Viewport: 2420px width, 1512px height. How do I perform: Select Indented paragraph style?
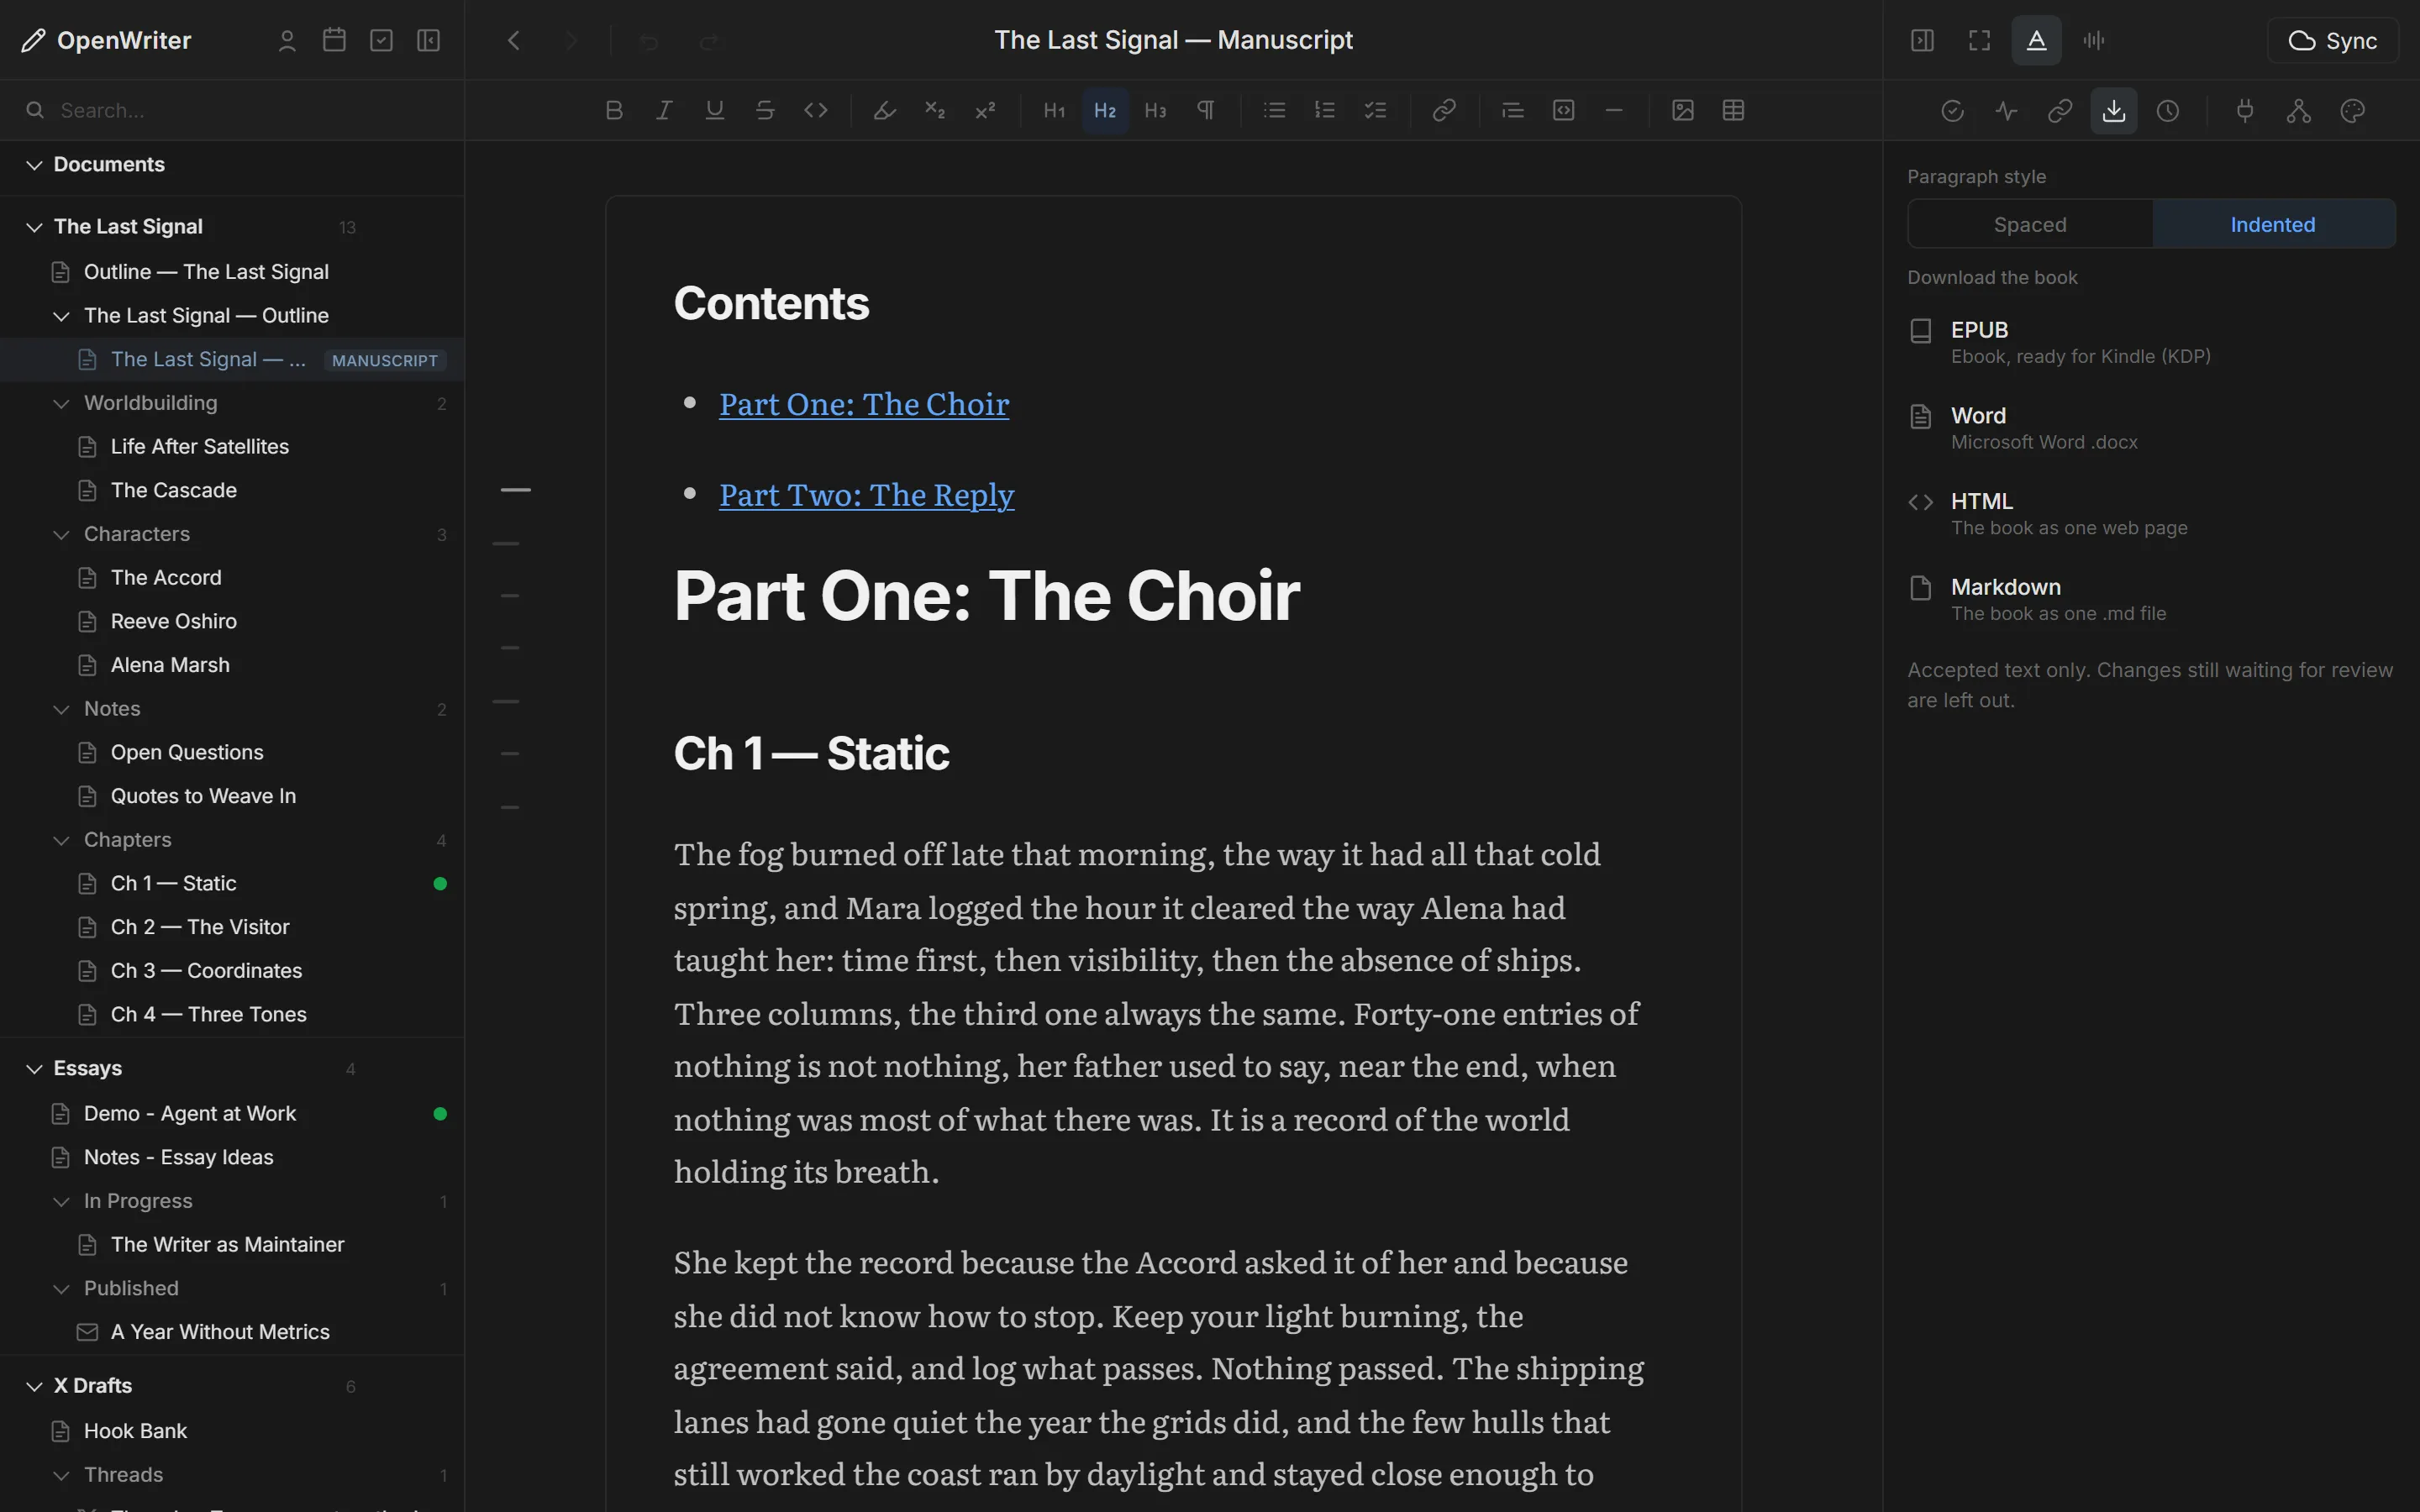(x=2273, y=224)
